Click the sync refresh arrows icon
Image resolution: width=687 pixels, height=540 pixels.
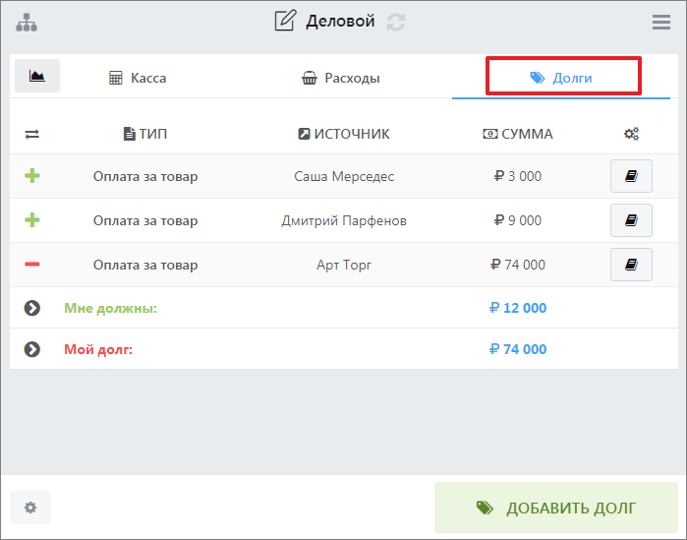tap(395, 22)
